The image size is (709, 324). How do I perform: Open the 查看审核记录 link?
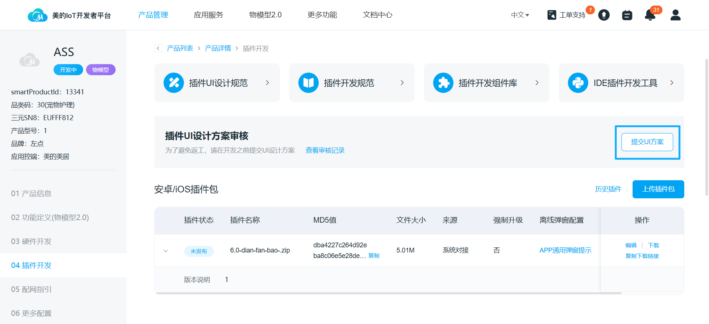[x=325, y=150]
